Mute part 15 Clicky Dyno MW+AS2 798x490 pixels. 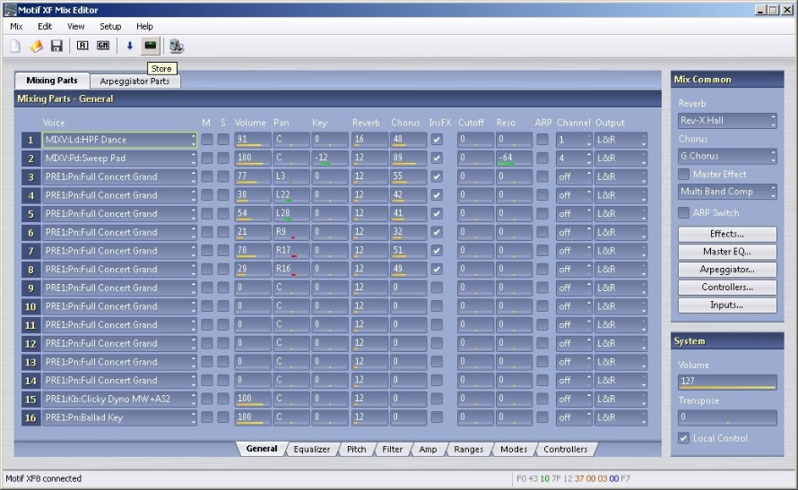point(206,399)
